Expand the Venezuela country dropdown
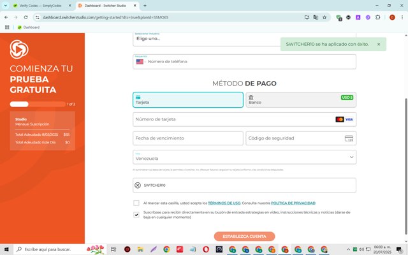408x255 pixels. [244, 157]
